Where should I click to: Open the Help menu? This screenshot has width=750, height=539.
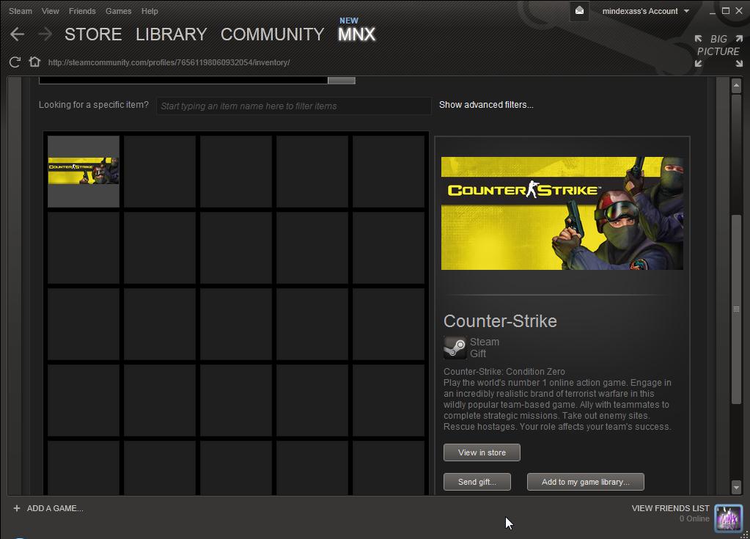[150, 11]
